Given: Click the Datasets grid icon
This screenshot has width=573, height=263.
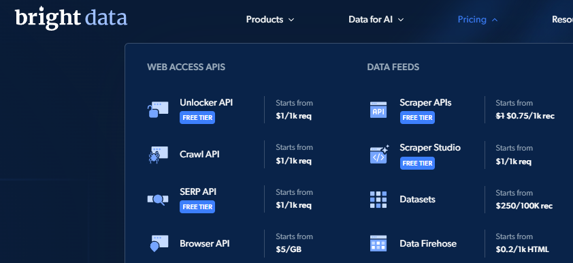Looking at the screenshot, I should (378, 200).
